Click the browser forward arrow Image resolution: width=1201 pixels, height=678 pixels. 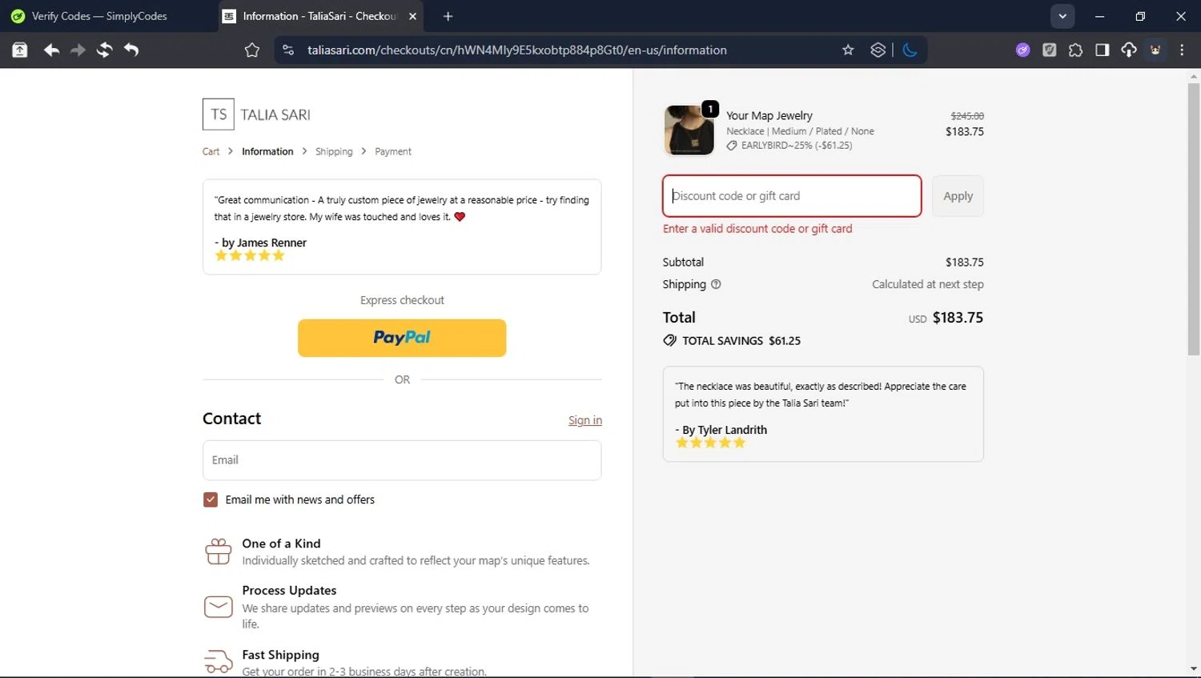[78, 50]
